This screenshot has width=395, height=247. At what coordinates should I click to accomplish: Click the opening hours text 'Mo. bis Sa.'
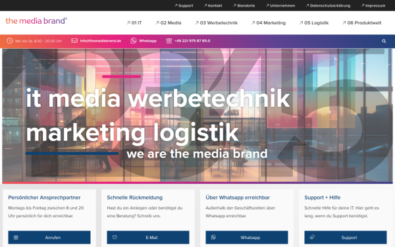pos(38,41)
